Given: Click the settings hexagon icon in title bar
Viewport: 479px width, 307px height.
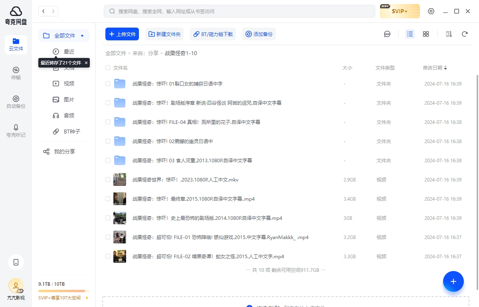Looking at the screenshot, I should [x=431, y=11].
